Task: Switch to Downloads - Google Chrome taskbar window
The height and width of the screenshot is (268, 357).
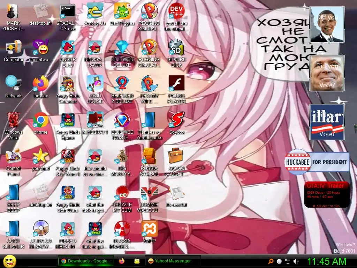Action: (86, 261)
